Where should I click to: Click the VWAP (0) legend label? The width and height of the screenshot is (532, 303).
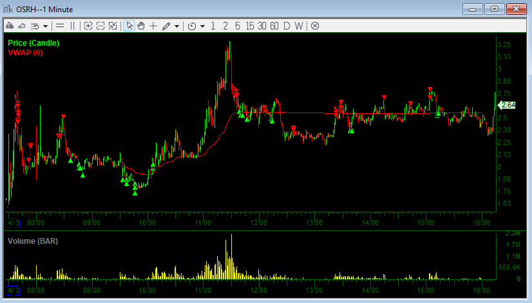point(25,53)
